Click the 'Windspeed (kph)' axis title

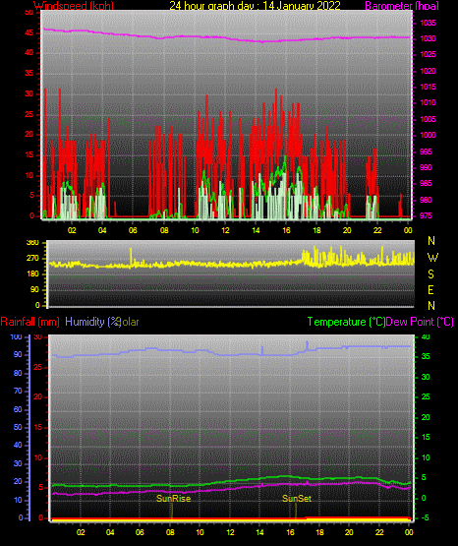(x=74, y=6)
